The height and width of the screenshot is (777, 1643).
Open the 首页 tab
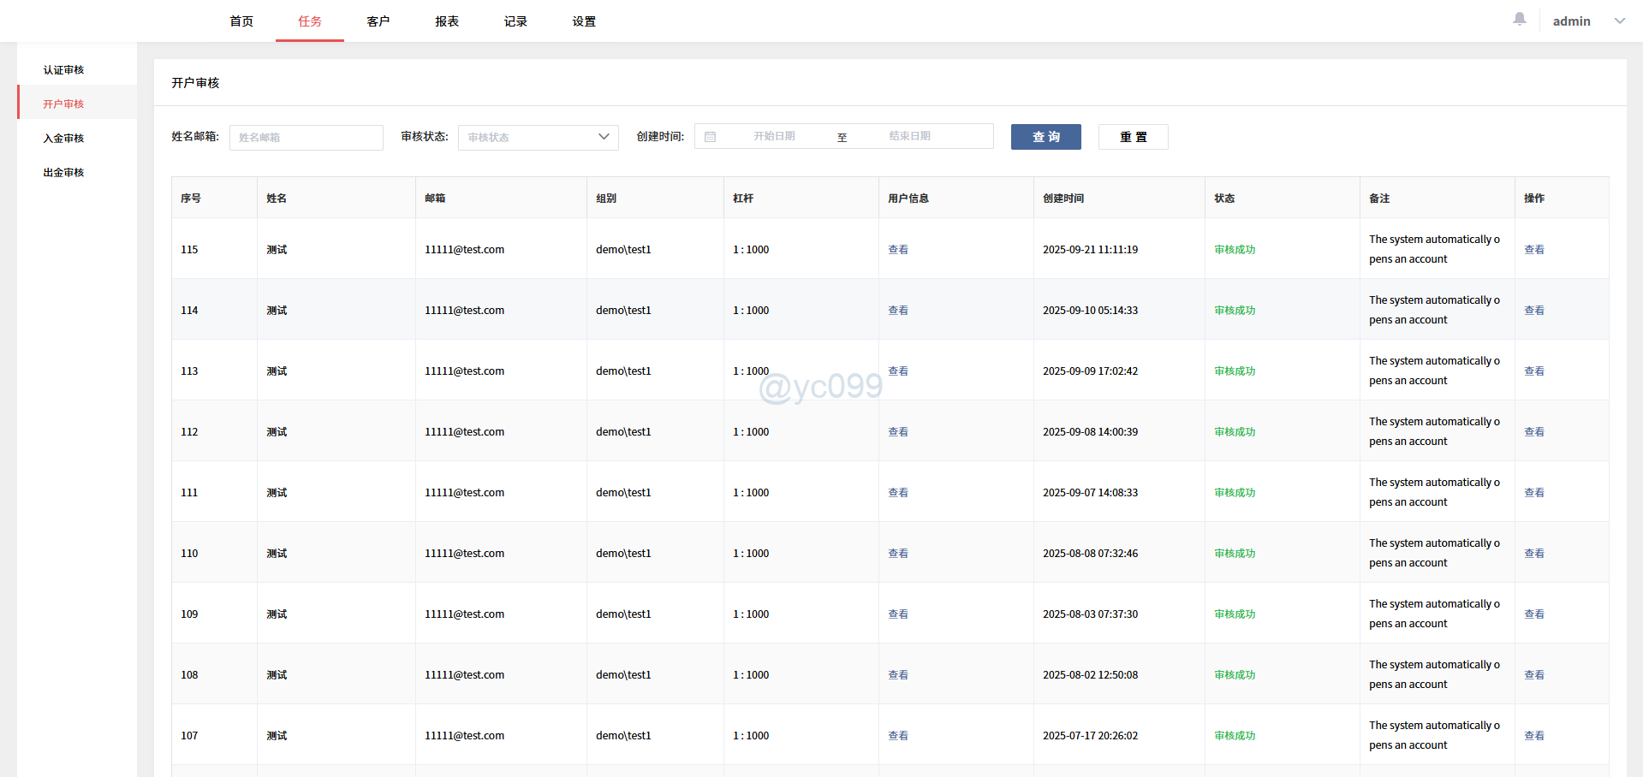241,21
